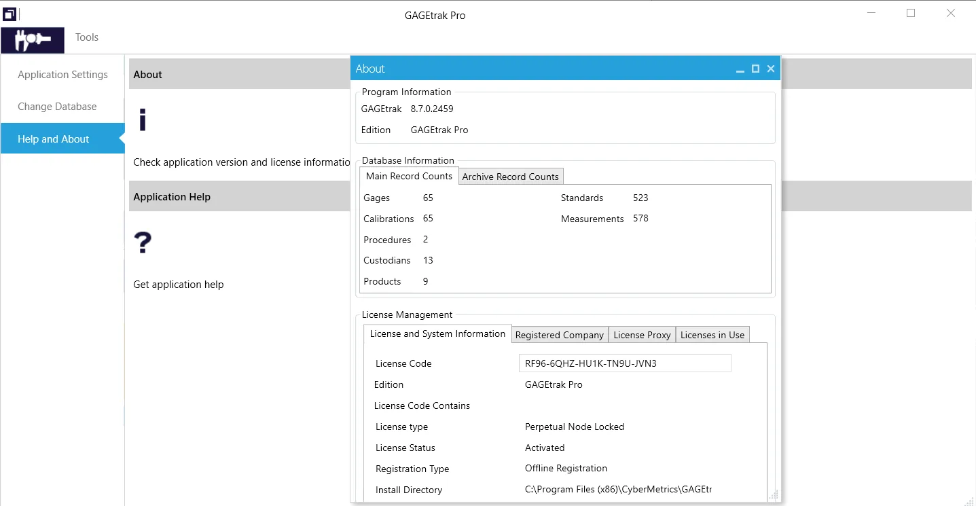This screenshot has width=976, height=506.
Task: Click the GAGEtrak caliper logo button
Action: [33, 40]
